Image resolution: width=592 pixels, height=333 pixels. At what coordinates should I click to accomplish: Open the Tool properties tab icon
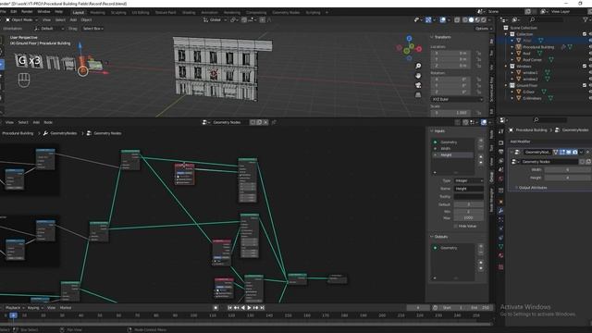[501, 131]
